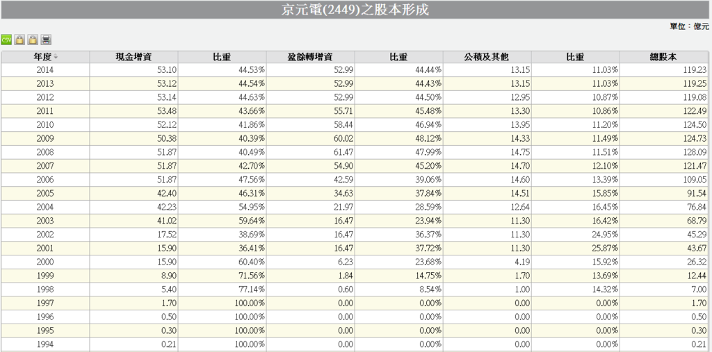Click the 44.63% value in the 2012 row
This screenshot has height=352, width=712.
tap(252, 97)
